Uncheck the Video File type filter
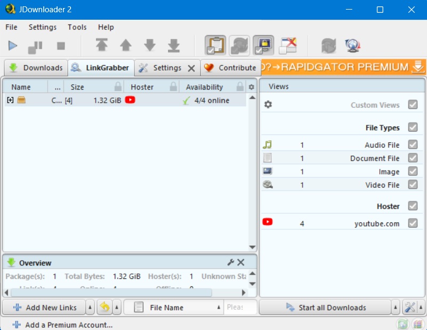This screenshot has height=330, width=427. click(x=413, y=186)
